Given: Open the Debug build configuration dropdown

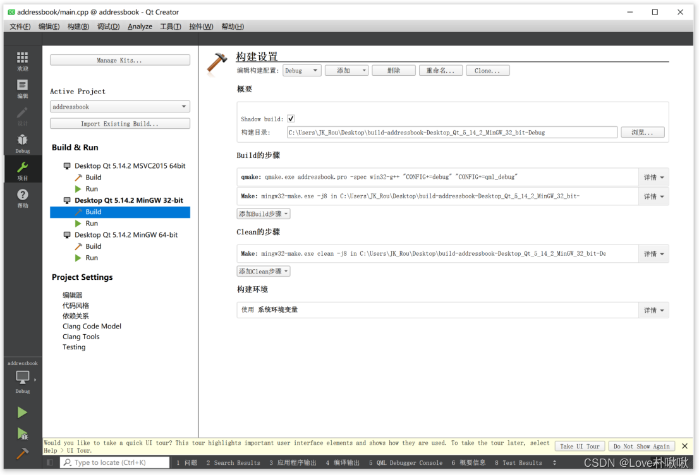Looking at the screenshot, I should tap(302, 70).
